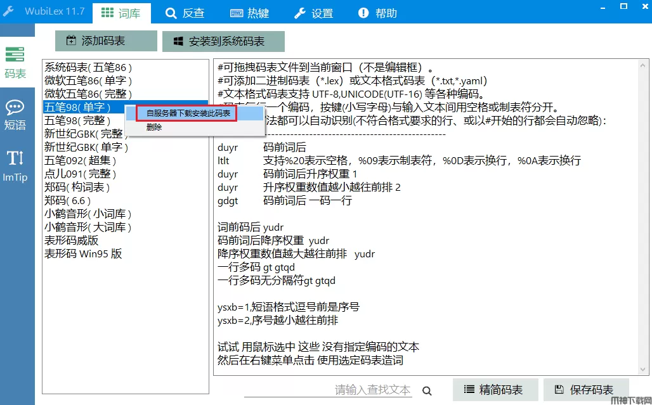This screenshot has width=652, height=405.
Task: Choose 自服务器下载安装此码表 from context menu
Action: [188, 113]
